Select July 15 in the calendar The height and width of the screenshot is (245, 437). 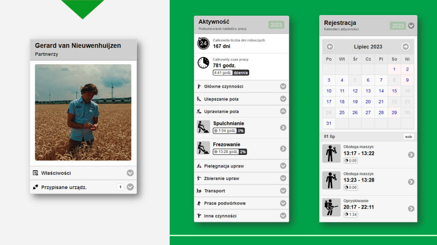pos(394,91)
